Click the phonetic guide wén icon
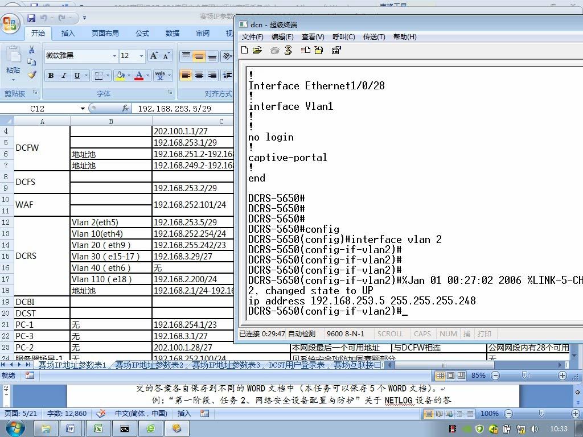The height and width of the screenshot is (437, 583). (160, 76)
